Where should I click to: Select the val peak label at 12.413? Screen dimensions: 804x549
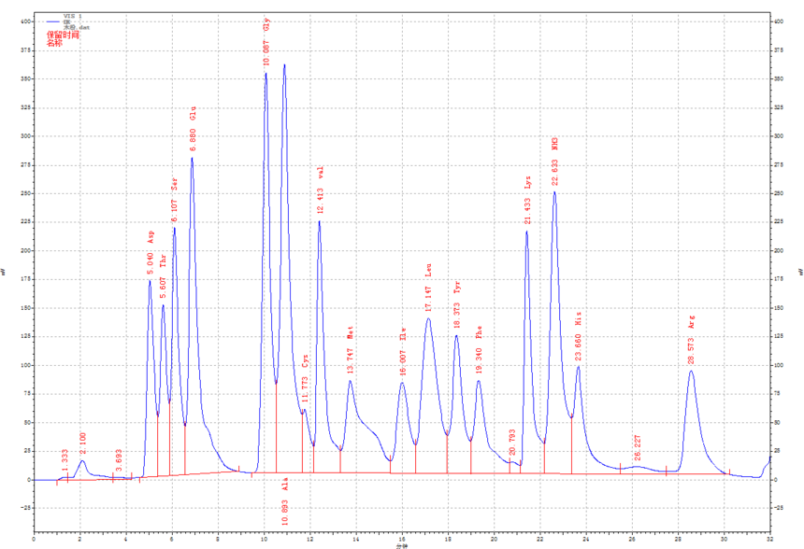pyautogui.click(x=320, y=190)
